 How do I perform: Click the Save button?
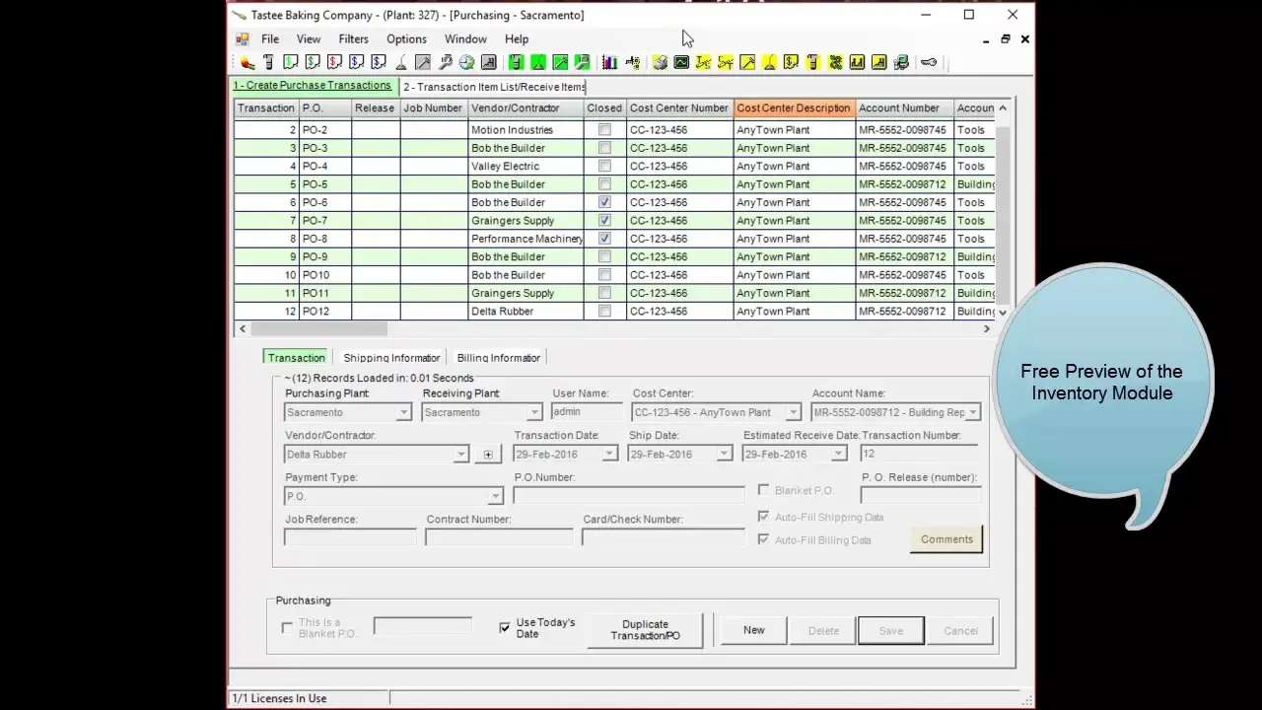[x=890, y=630]
